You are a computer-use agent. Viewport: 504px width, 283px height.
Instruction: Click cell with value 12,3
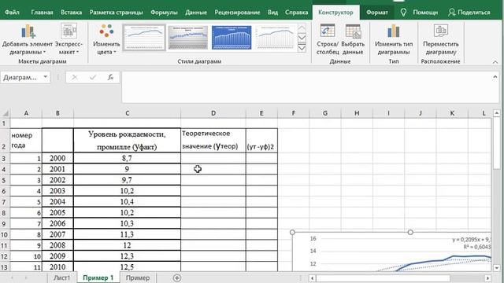pyautogui.click(x=127, y=256)
